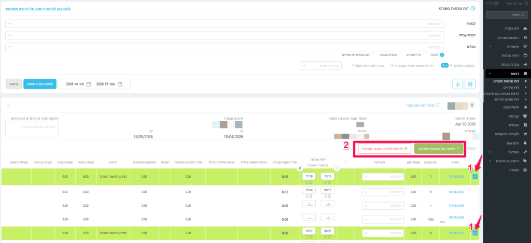Open הגדרות settings in the sidebar
The image size is (531, 243).
point(506,151)
